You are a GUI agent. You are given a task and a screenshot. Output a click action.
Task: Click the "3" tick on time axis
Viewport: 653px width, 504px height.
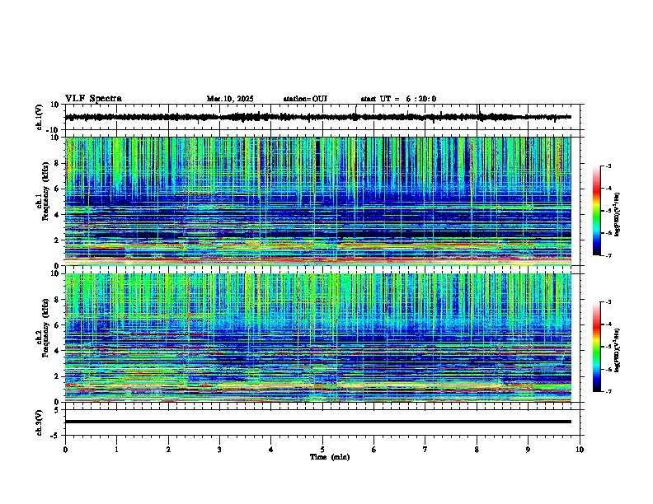coord(219,450)
